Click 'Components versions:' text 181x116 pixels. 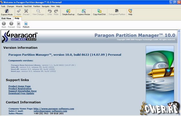click(x=21, y=61)
